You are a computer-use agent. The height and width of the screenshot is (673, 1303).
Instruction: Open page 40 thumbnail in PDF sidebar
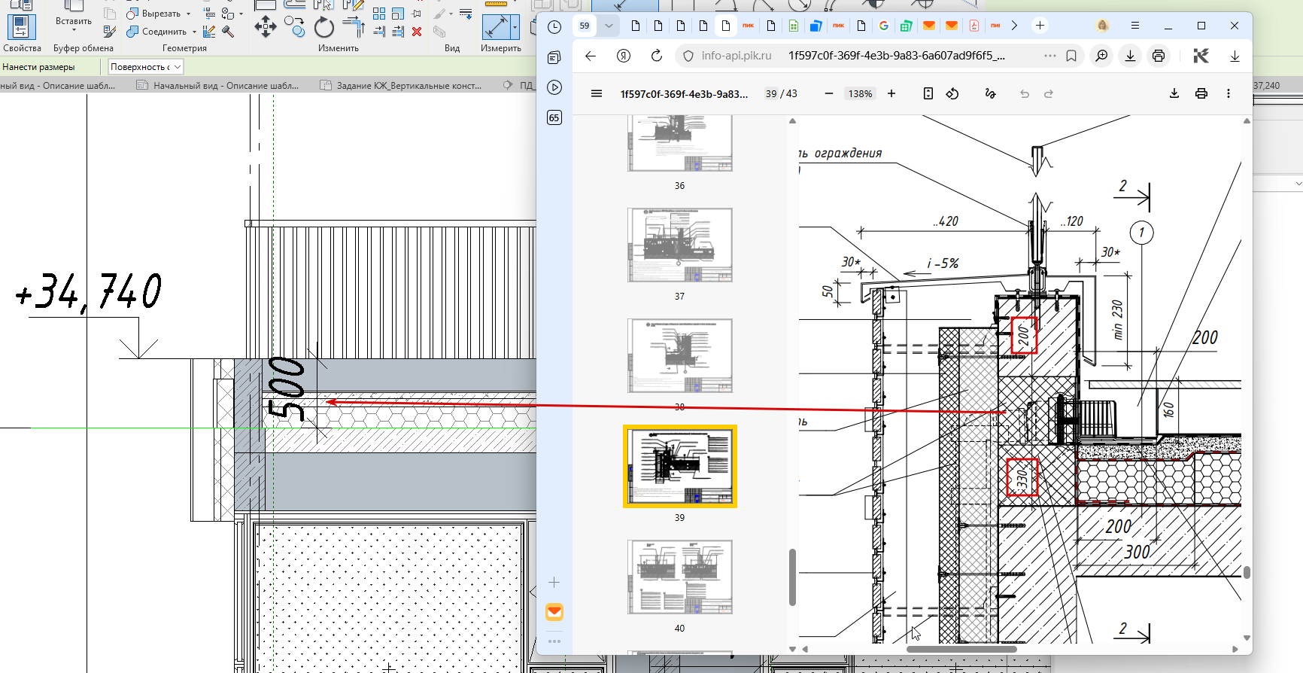[x=680, y=577]
